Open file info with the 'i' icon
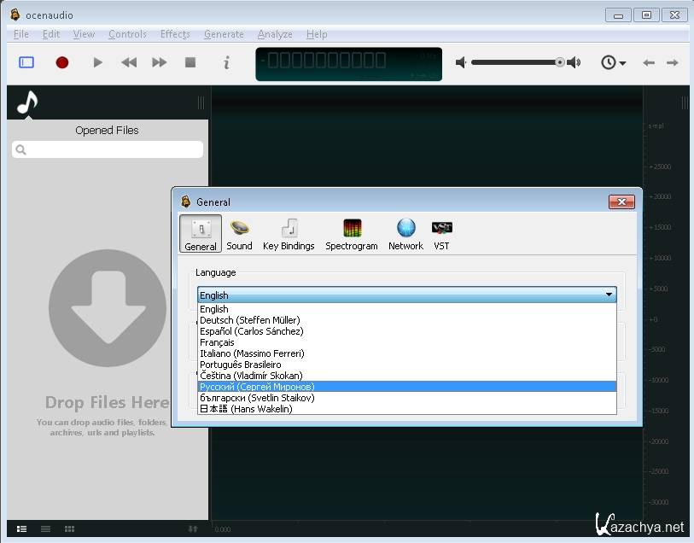694x543 pixels. (x=226, y=62)
